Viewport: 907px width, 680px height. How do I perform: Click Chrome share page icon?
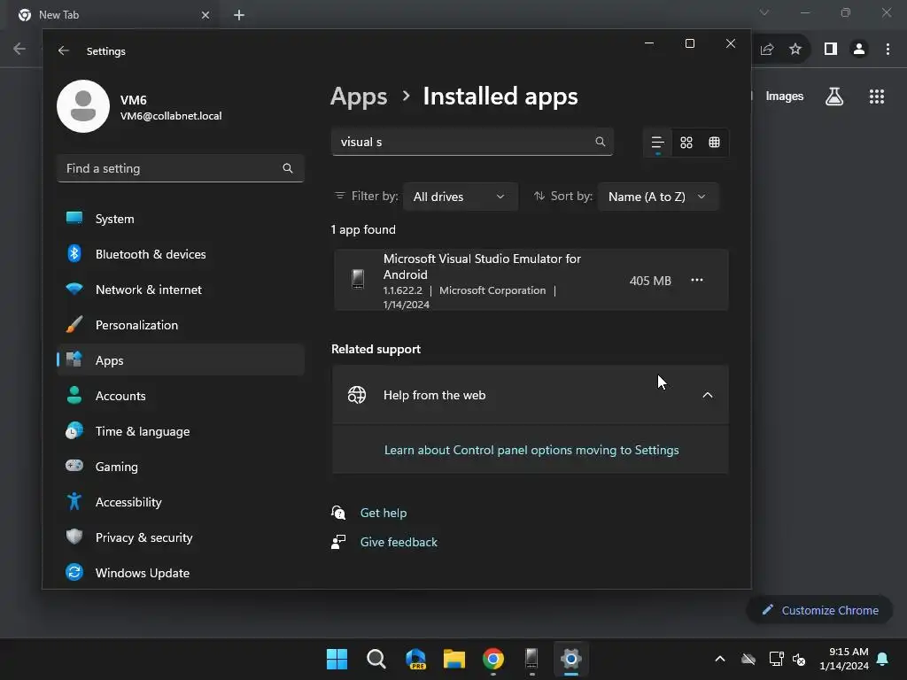click(x=767, y=50)
